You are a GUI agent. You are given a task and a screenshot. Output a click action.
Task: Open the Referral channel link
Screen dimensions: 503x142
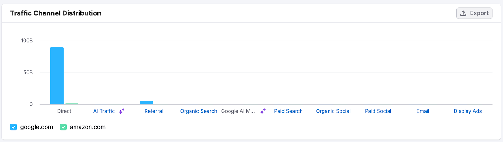coord(154,111)
